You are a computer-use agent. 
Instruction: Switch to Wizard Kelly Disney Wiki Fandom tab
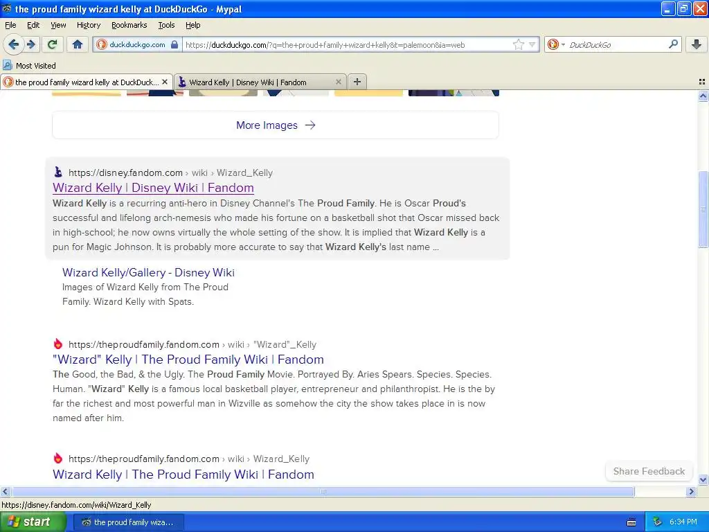[260, 82]
